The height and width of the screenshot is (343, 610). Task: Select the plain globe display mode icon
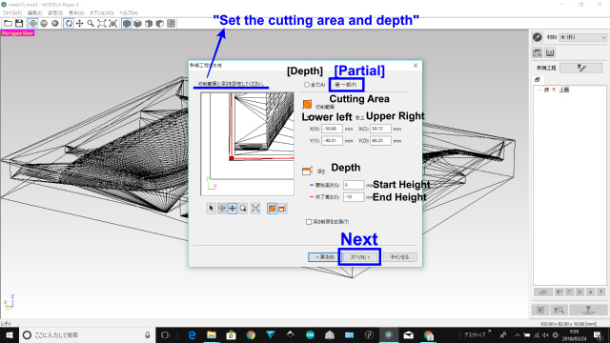[44, 23]
